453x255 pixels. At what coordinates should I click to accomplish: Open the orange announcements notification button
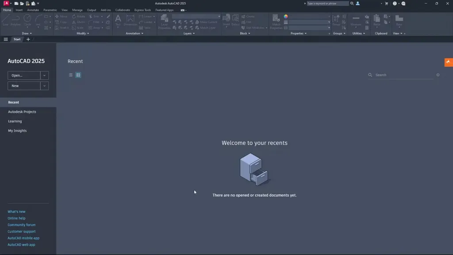449,62
